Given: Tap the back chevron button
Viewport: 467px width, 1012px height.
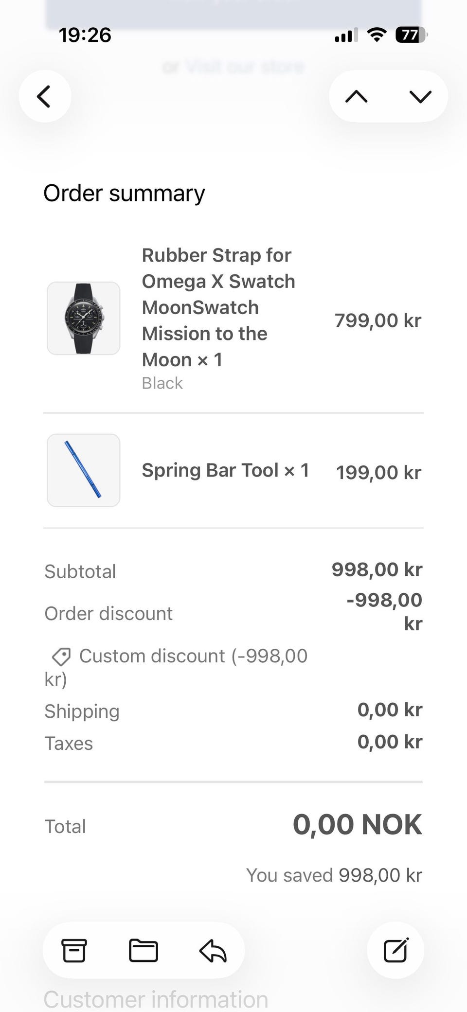Looking at the screenshot, I should coord(45,96).
